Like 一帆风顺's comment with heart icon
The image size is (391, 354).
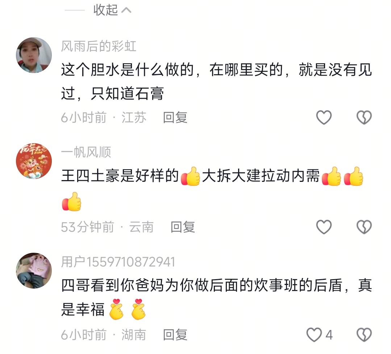coord(324,227)
